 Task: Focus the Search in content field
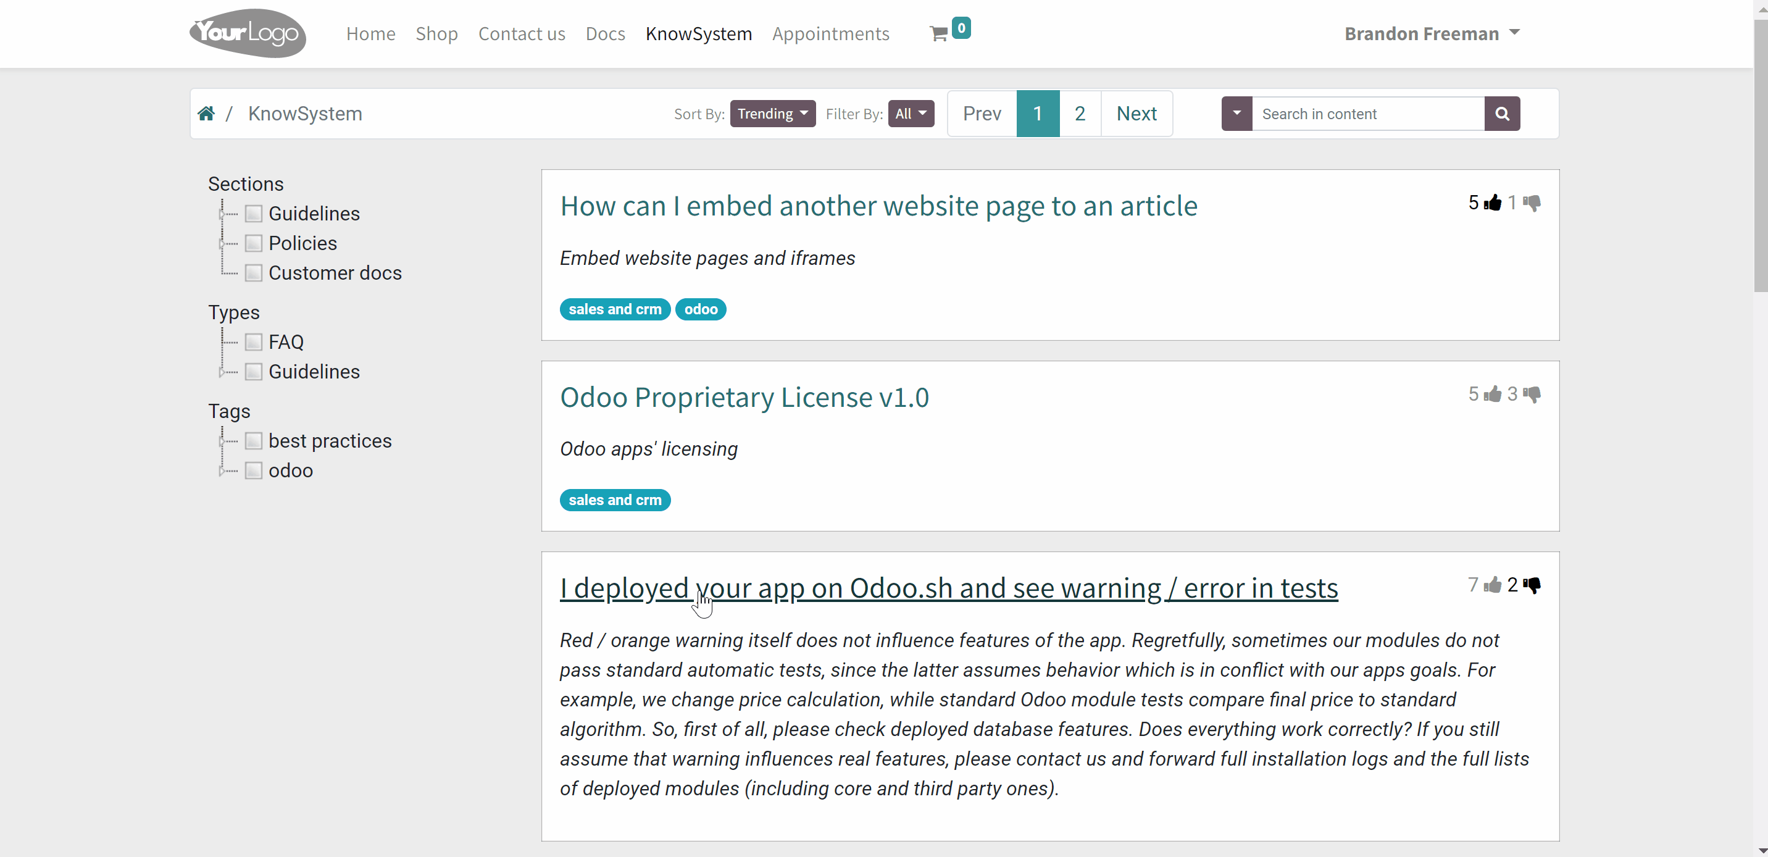pyautogui.click(x=1368, y=114)
